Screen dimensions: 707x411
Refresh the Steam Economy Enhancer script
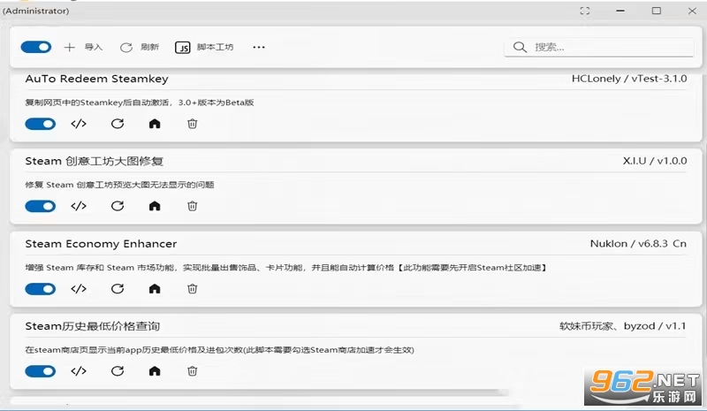[118, 289]
